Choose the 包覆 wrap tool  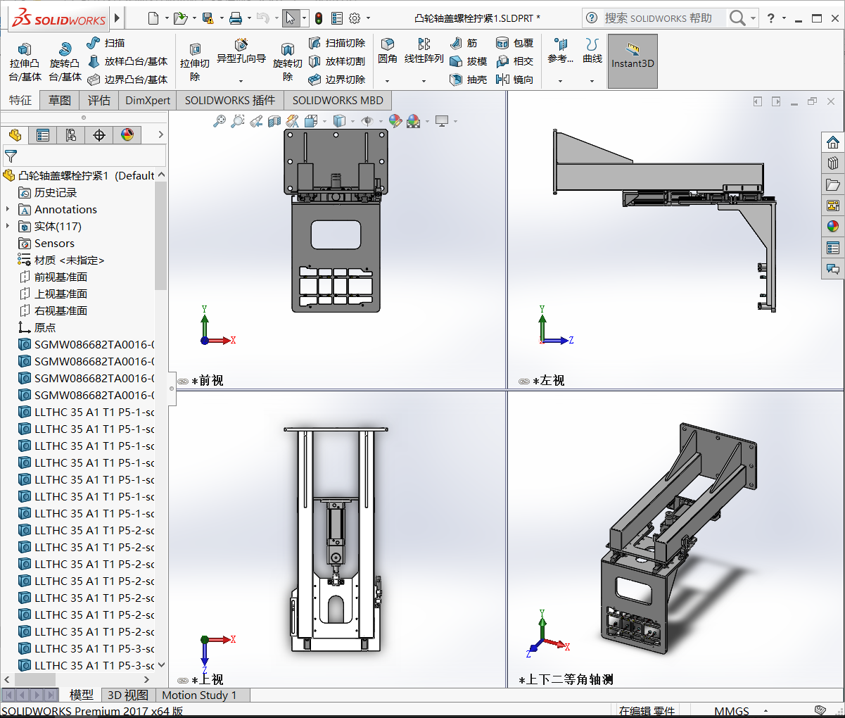(x=514, y=43)
